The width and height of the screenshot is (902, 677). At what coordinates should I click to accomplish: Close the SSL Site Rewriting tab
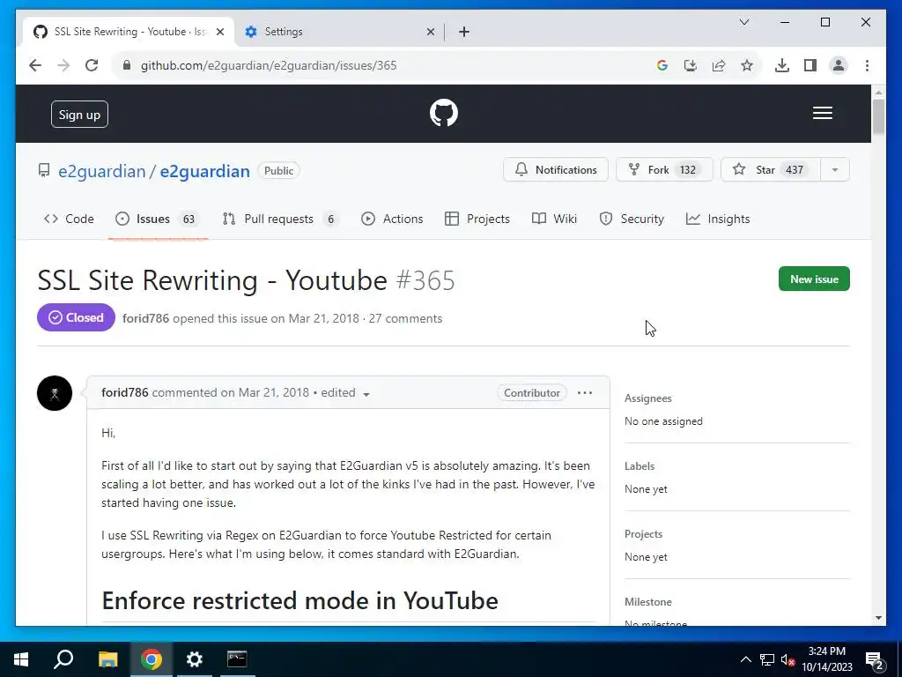(219, 32)
